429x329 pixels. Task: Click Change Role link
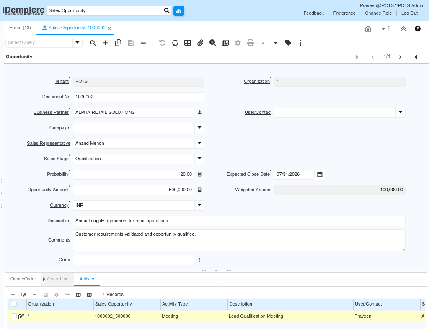coord(378,13)
